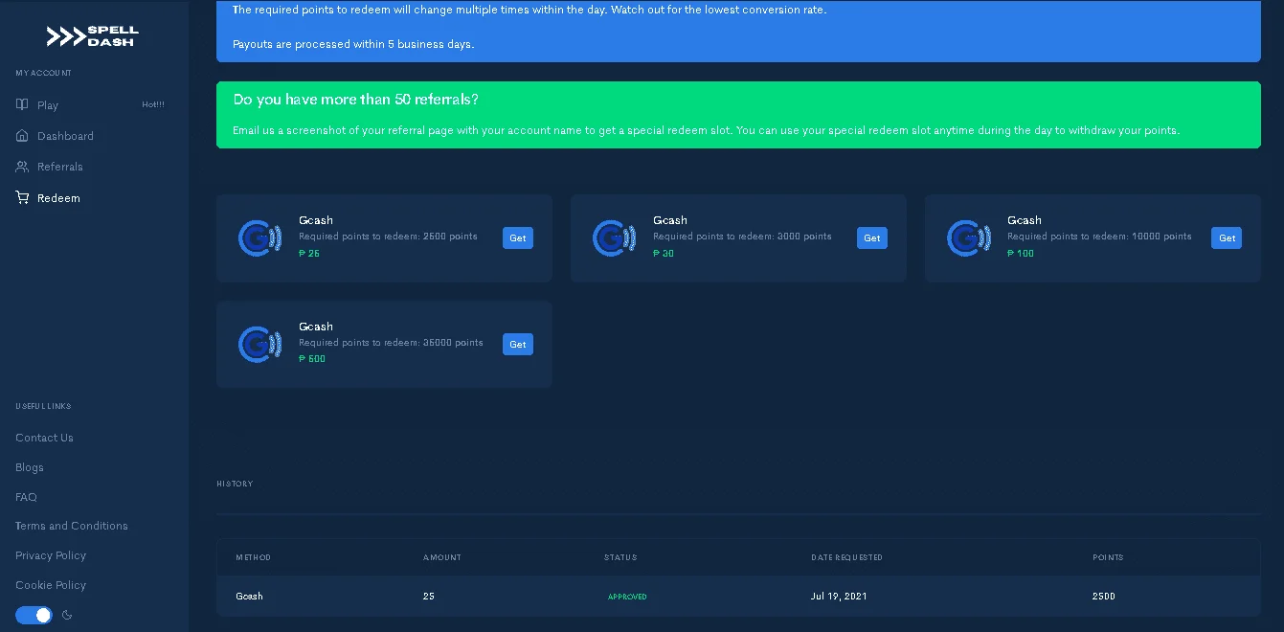The width and height of the screenshot is (1284, 632).
Task: Click the STATUS column header
Action: click(x=620, y=557)
